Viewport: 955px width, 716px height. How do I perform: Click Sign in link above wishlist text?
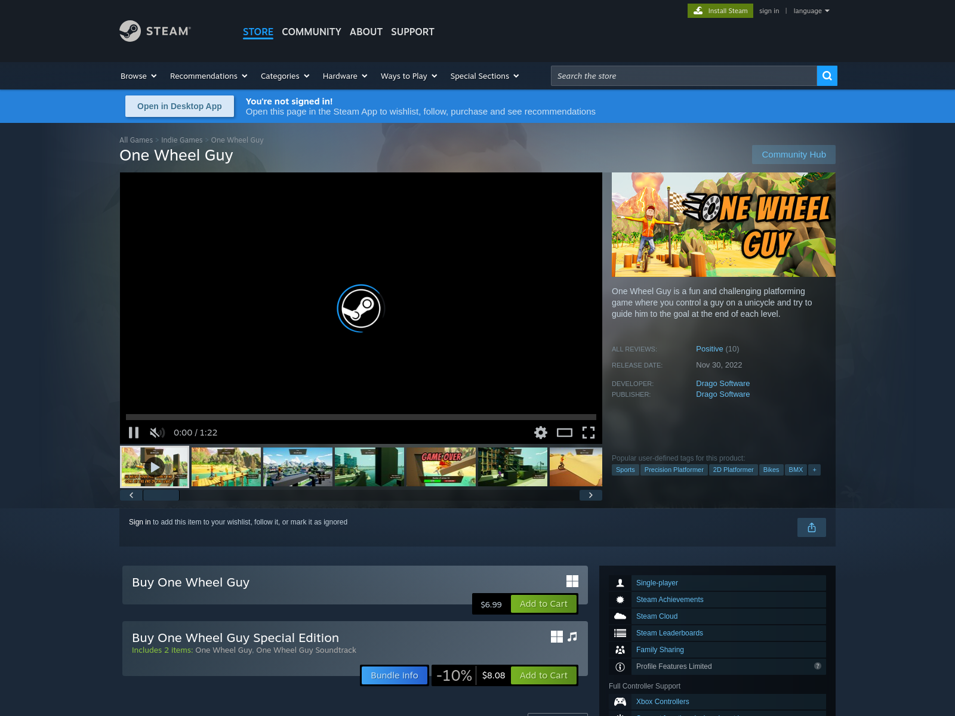[x=140, y=522]
